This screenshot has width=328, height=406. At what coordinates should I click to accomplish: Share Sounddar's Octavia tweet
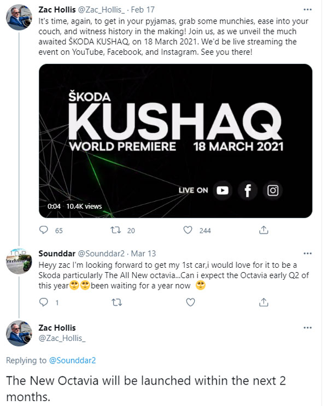pyautogui.click(x=263, y=302)
